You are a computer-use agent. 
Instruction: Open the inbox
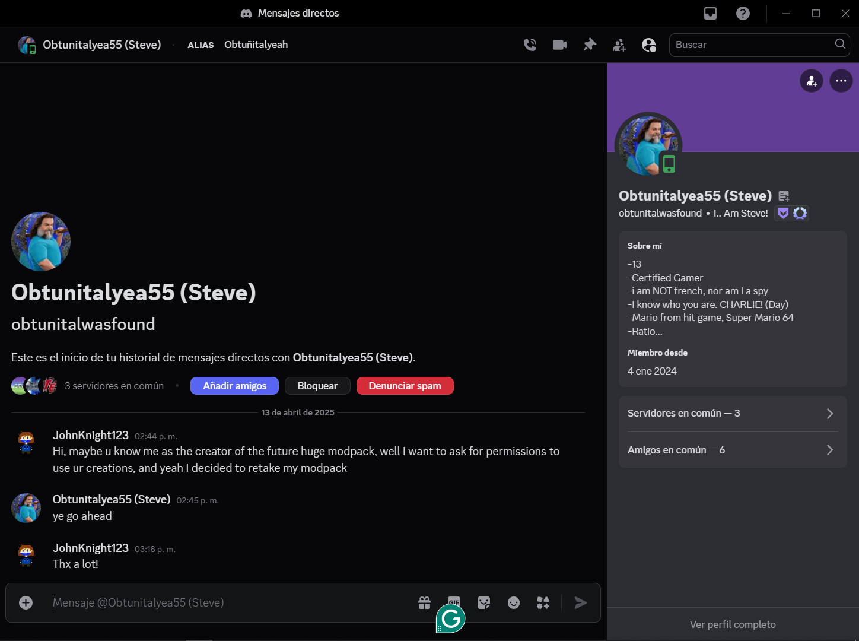[710, 13]
